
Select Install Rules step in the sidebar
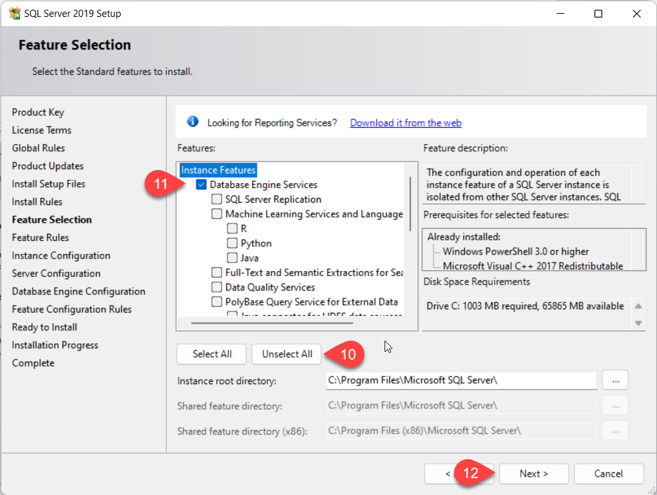tap(37, 202)
